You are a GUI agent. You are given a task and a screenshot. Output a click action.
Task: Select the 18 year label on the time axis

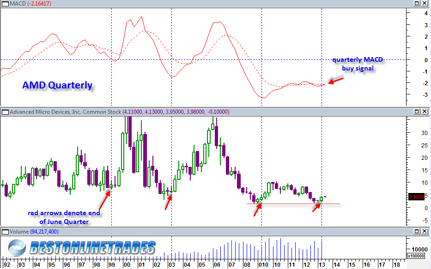click(x=396, y=265)
